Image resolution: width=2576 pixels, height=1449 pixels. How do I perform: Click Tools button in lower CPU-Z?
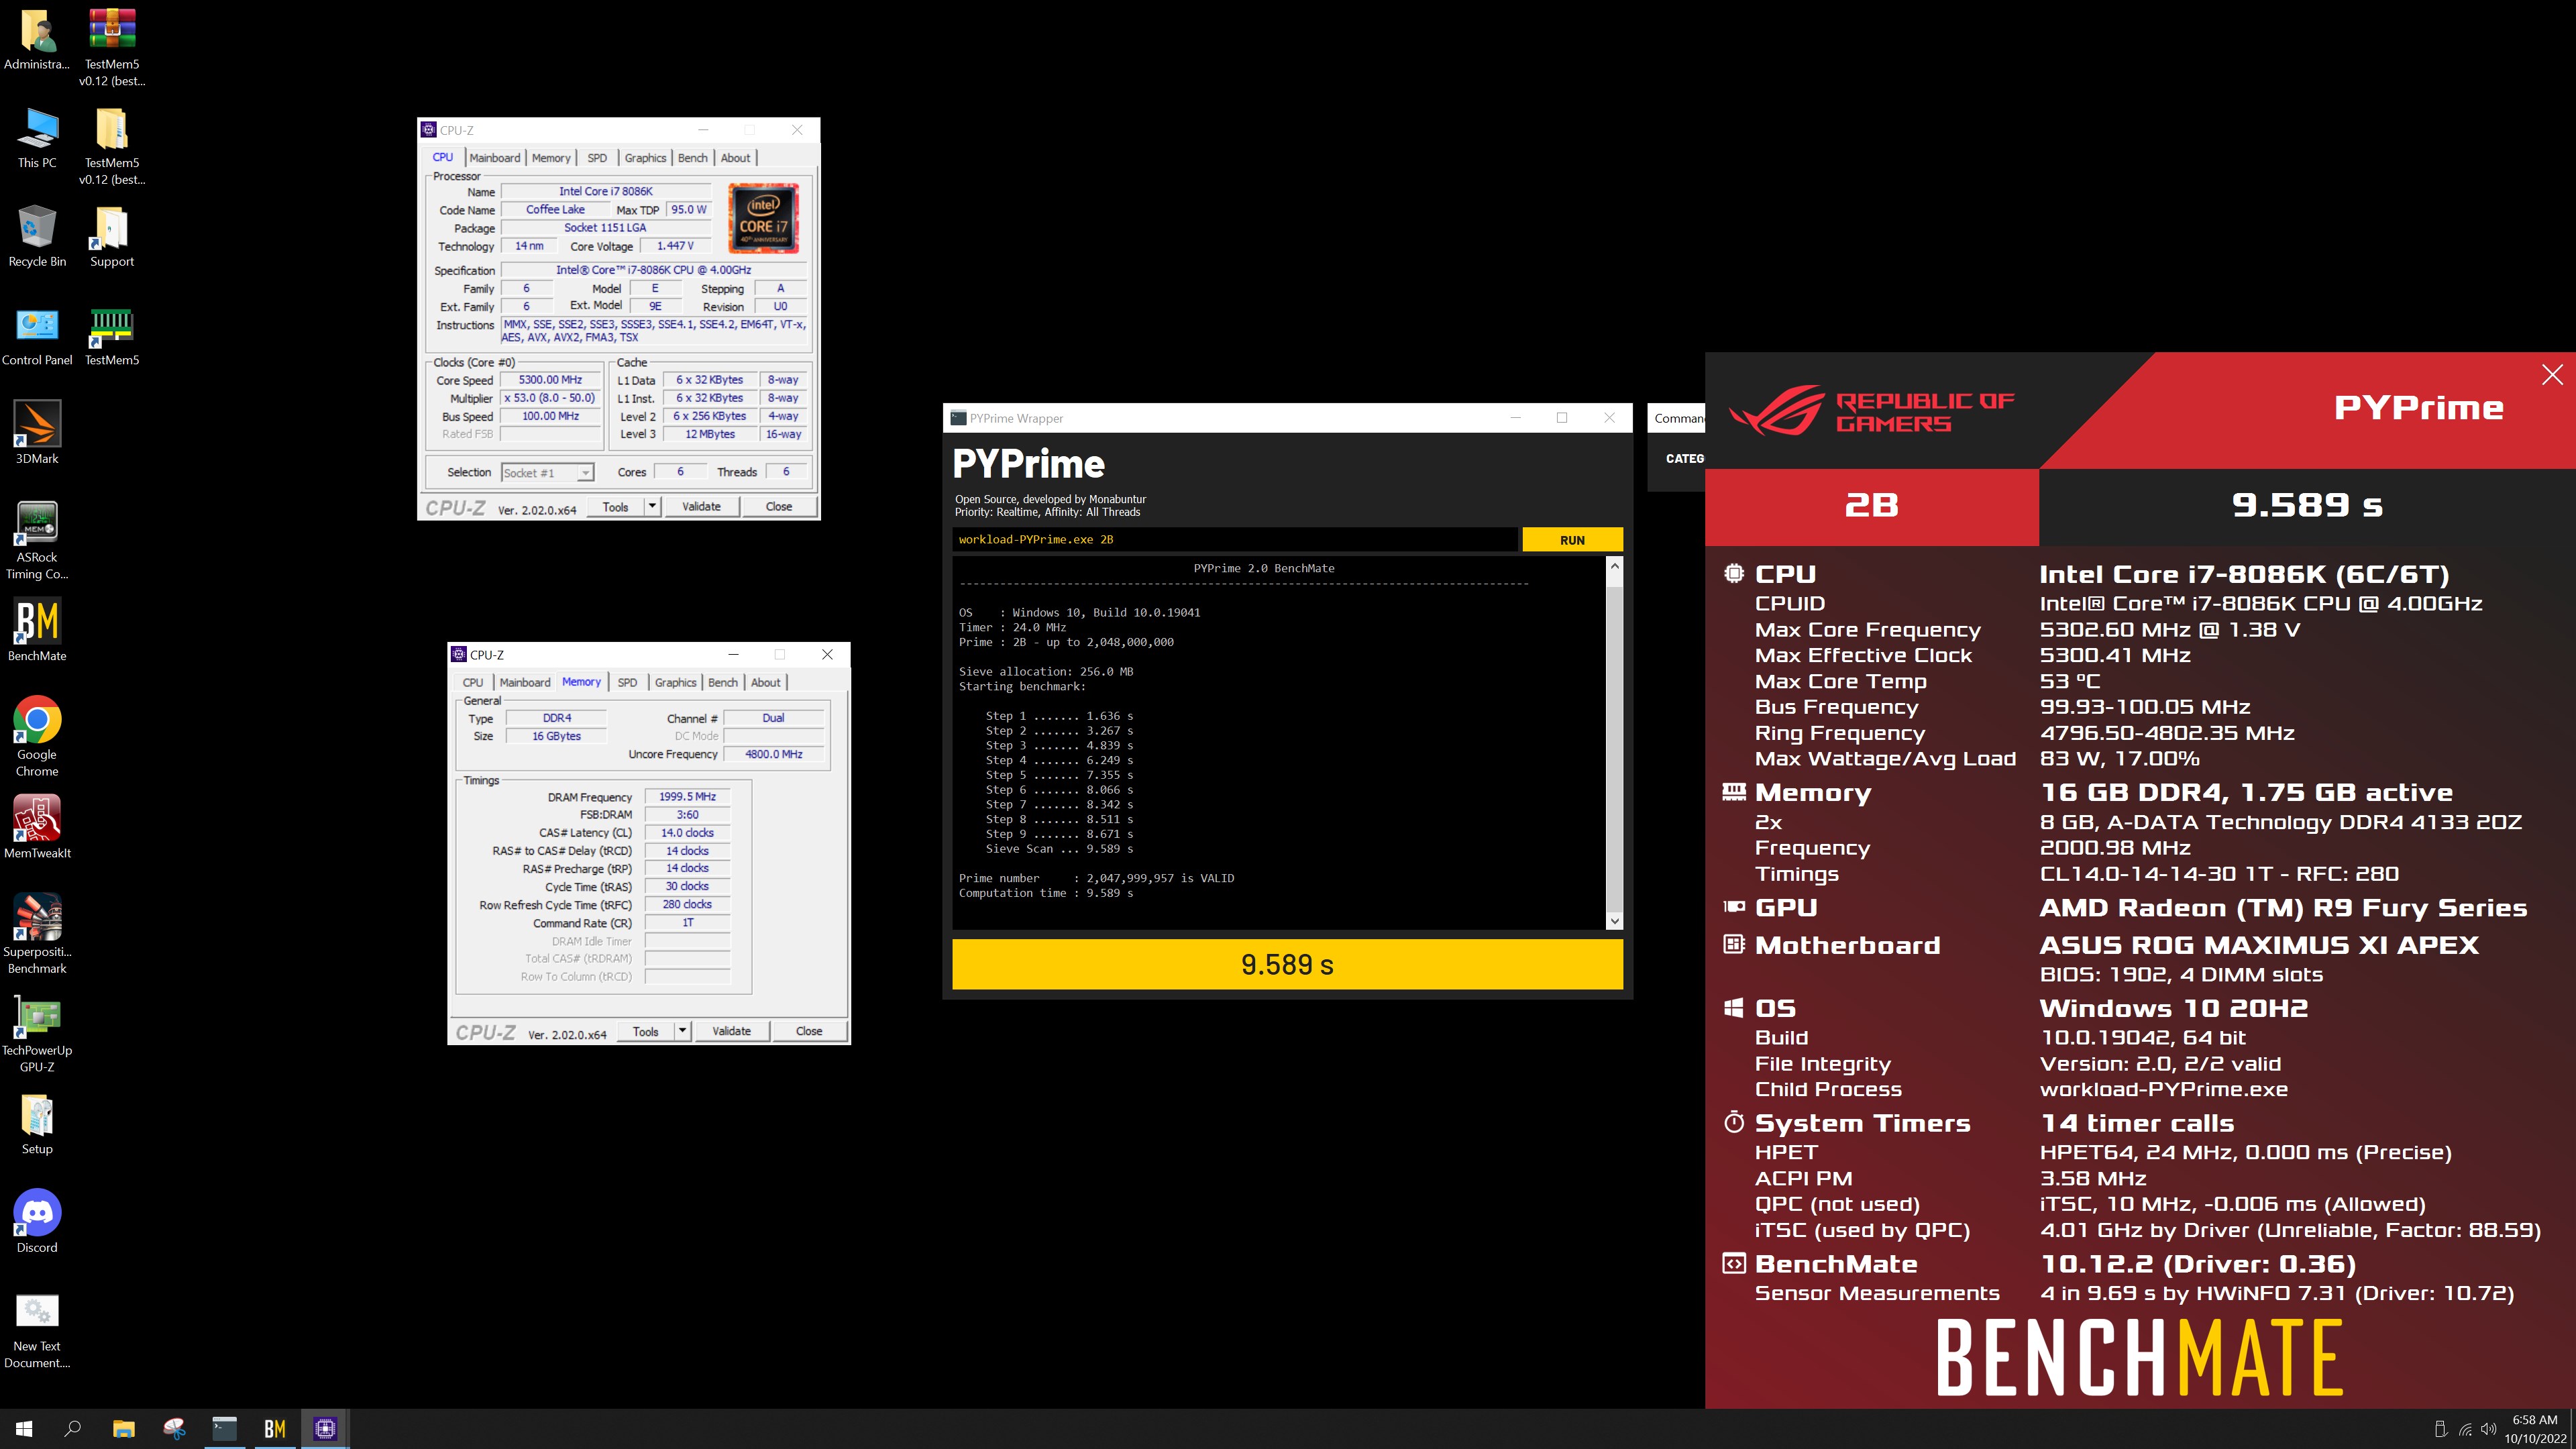click(x=646, y=1030)
